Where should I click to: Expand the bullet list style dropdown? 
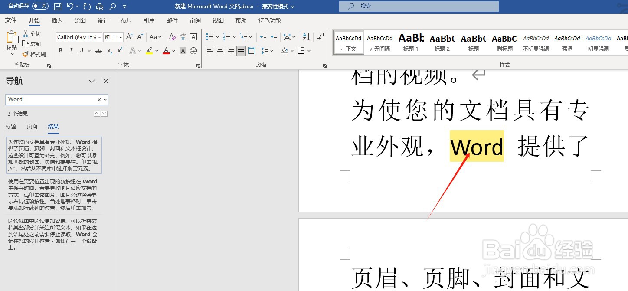coord(217,37)
